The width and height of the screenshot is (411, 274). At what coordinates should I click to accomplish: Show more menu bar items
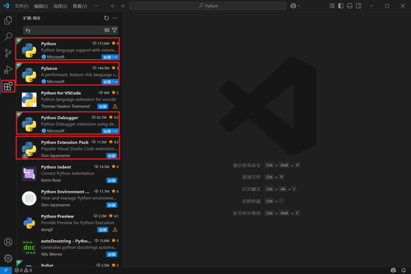coord(96,6)
